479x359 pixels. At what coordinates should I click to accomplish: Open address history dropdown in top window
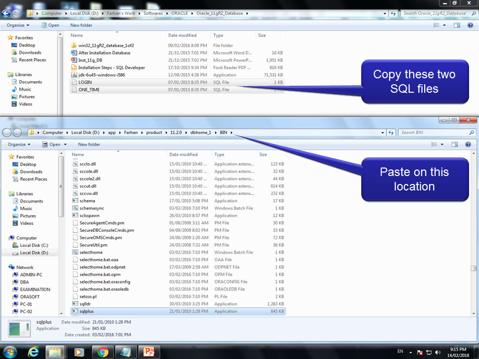pos(385,13)
